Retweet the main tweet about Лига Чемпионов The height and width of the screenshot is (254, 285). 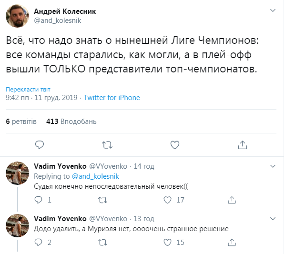click(x=107, y=145)
